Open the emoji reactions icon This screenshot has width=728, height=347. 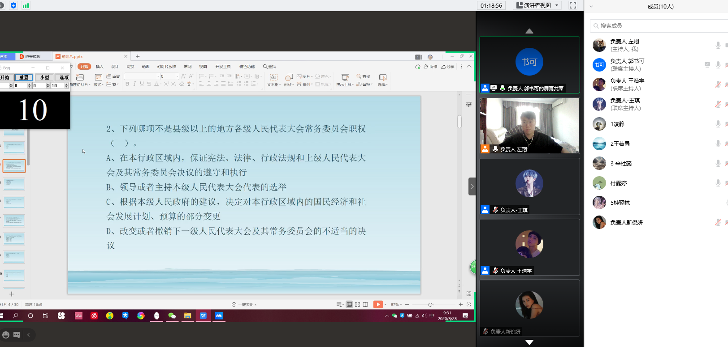coord(6,334)
